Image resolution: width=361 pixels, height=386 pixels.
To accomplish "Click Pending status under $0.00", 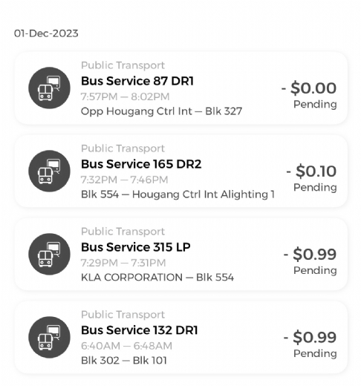I will pos(315,104).
